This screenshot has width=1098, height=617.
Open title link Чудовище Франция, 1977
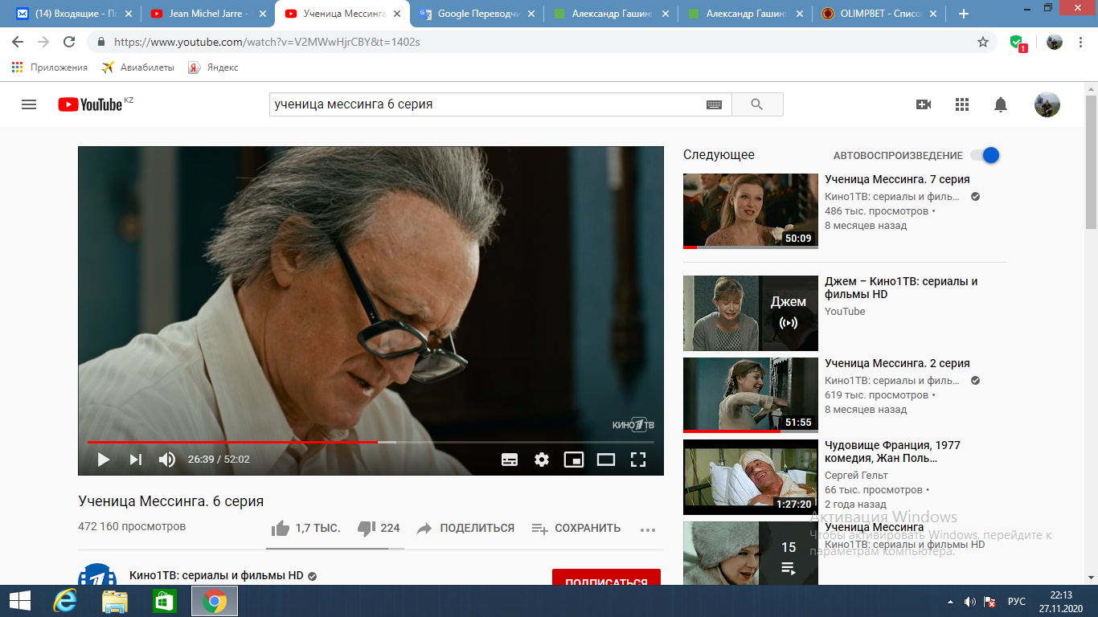click(892, 452)
